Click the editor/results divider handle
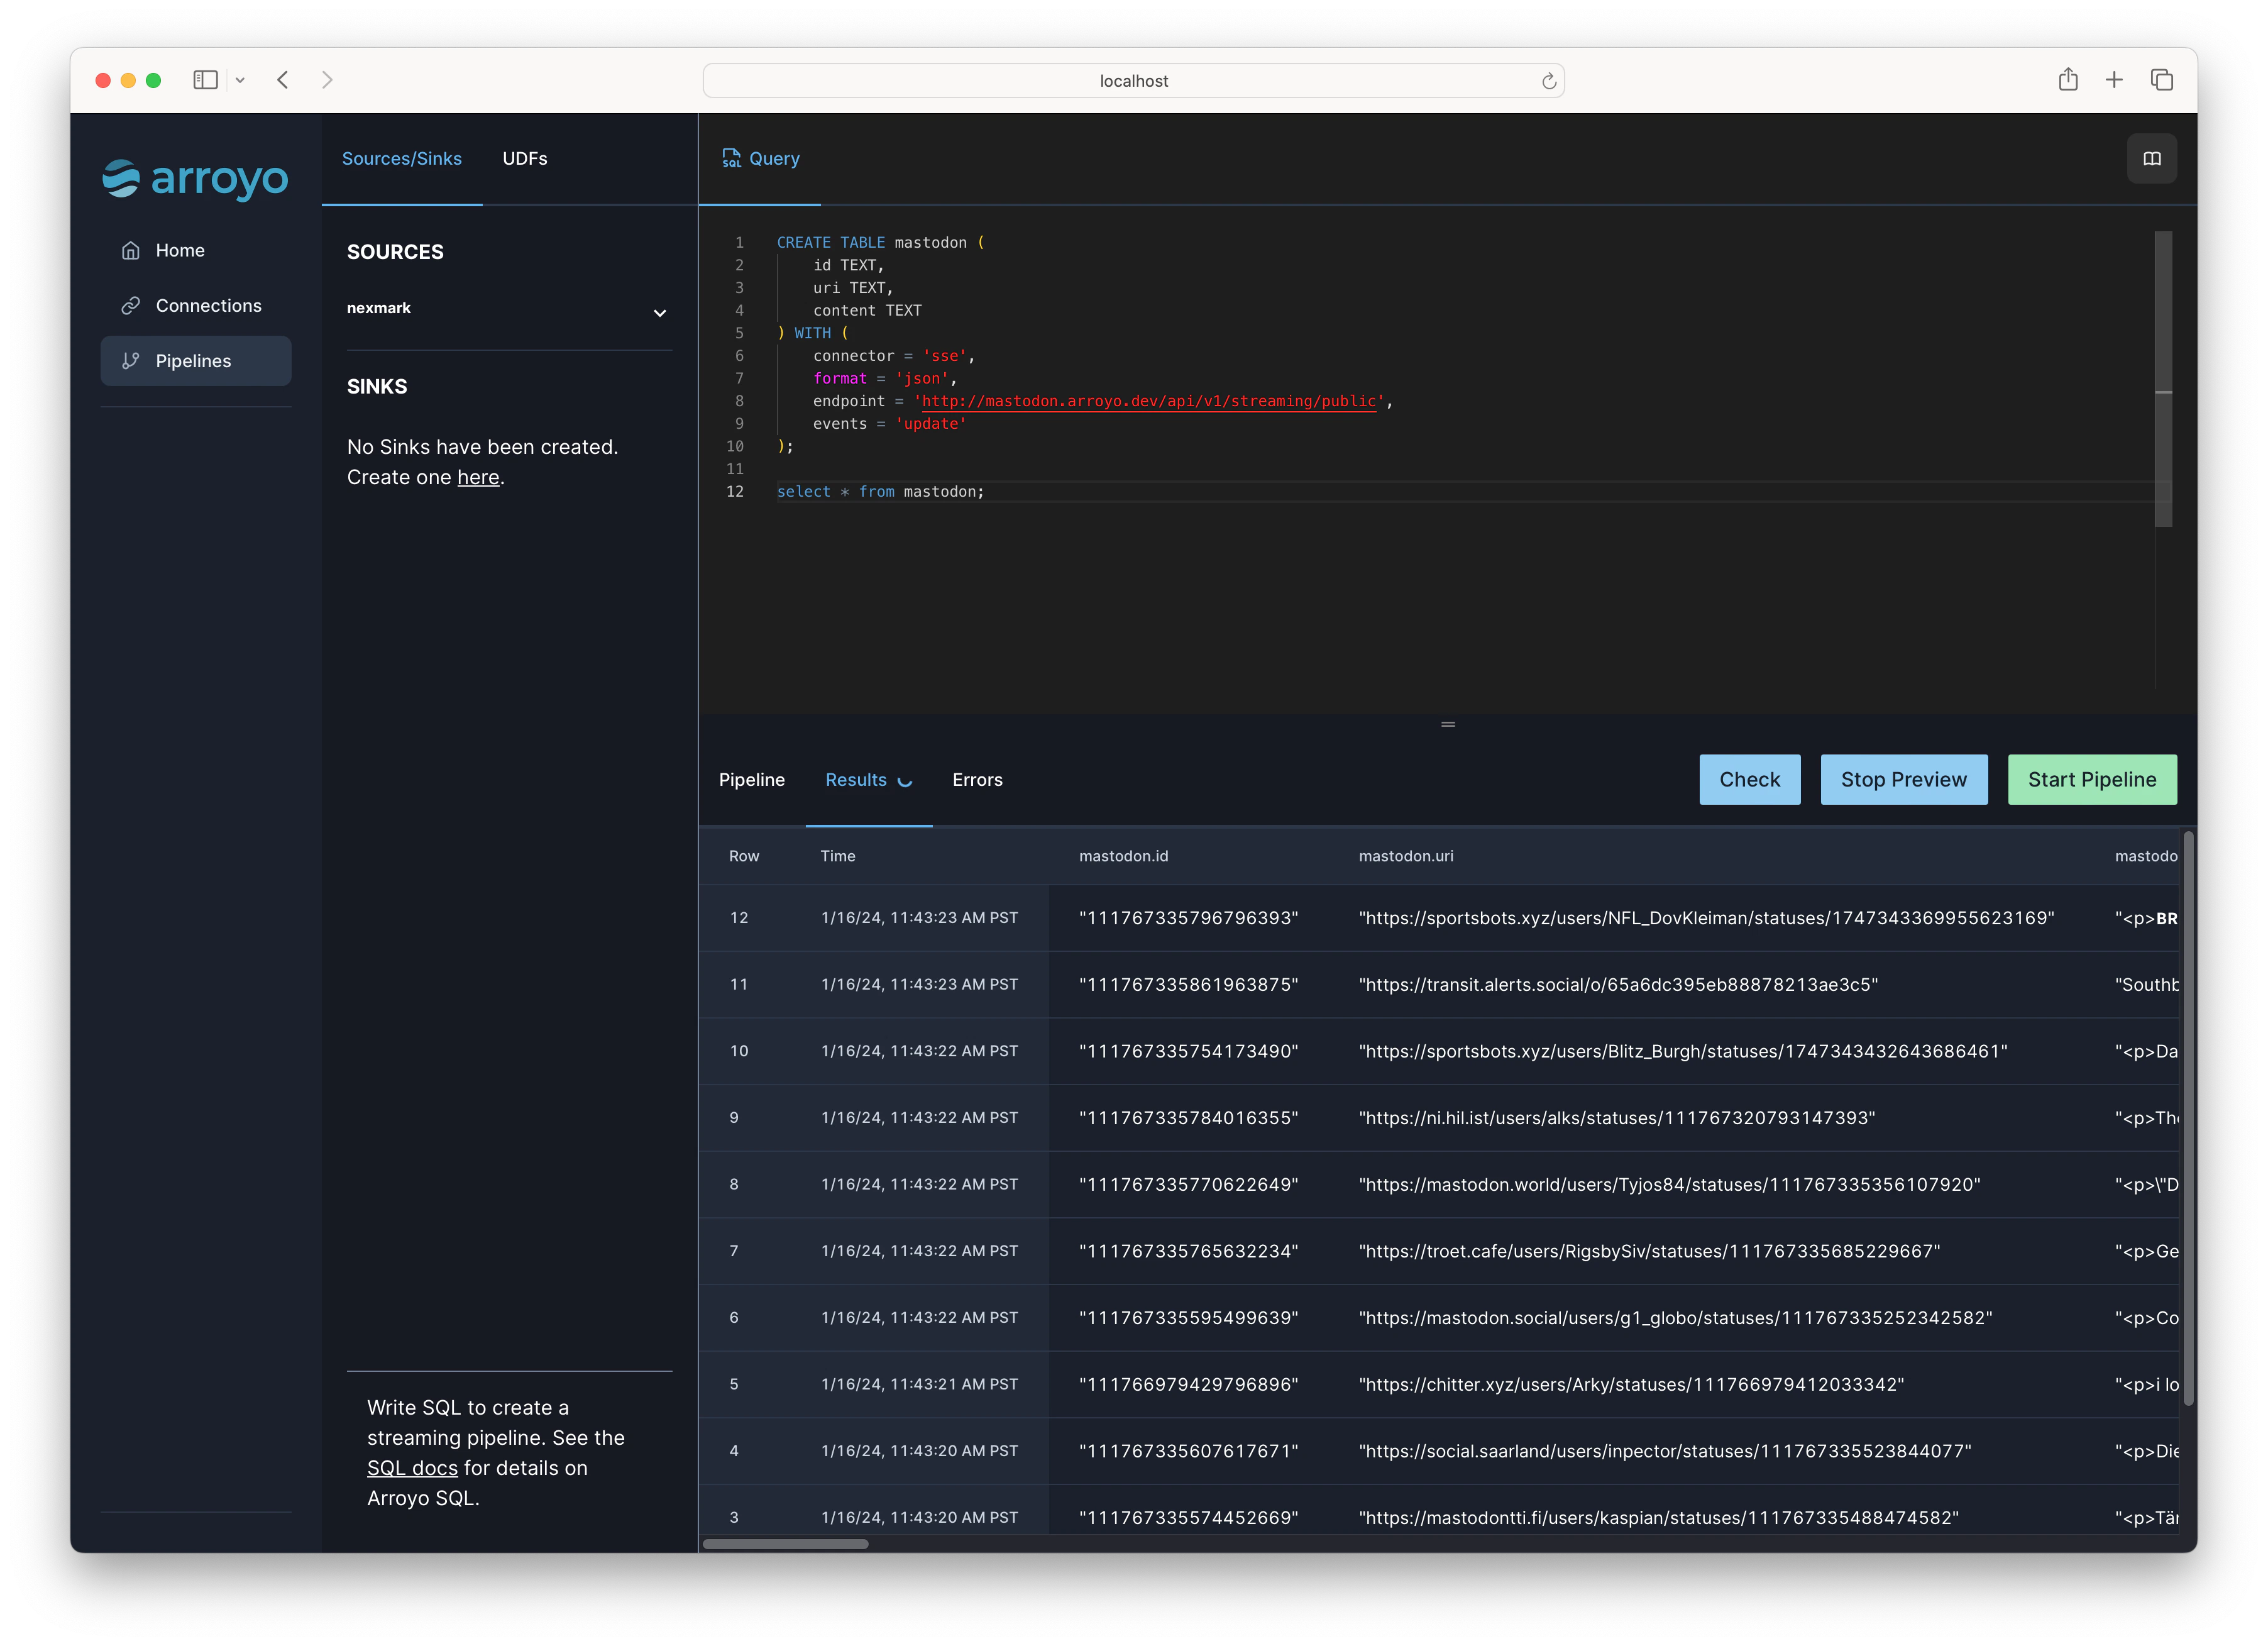This screenshot has height=1646, width=2268. point(1447,724)
